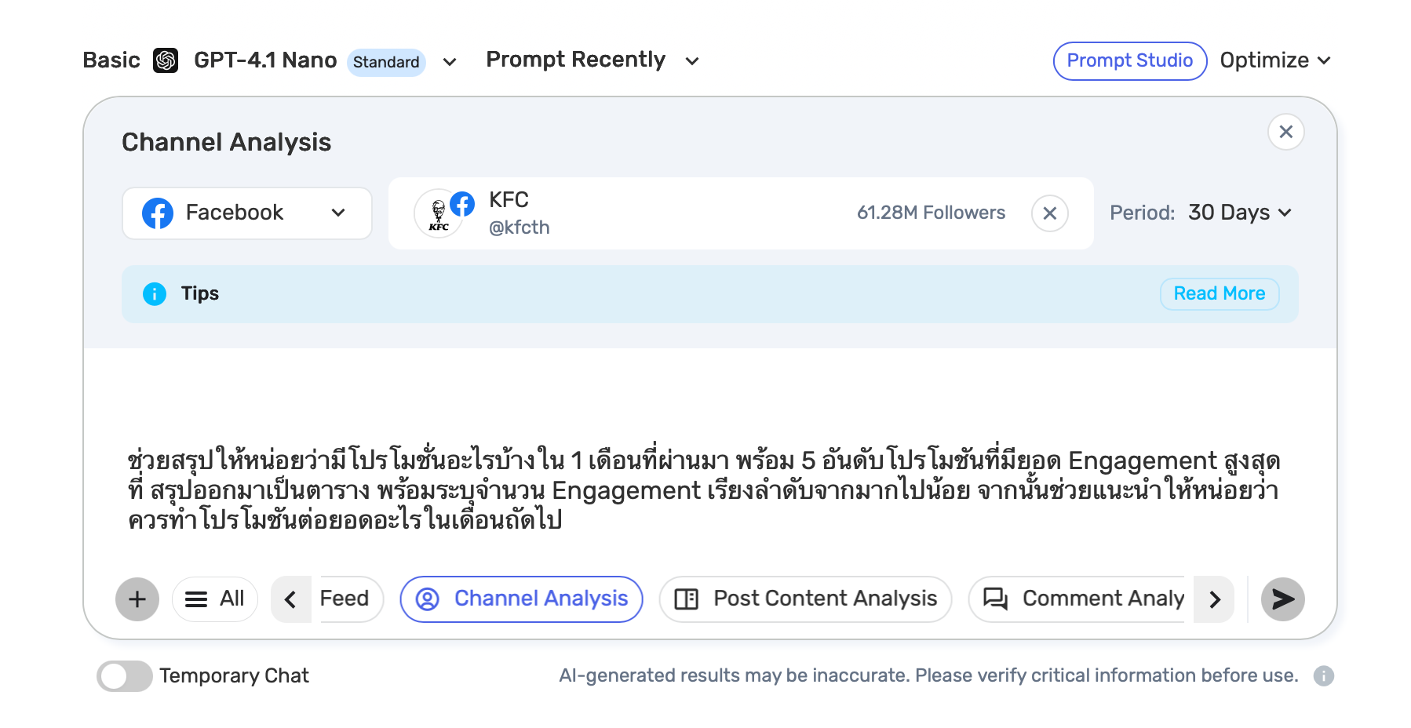Close the Channel Analysis panel

pos(1285,132)
